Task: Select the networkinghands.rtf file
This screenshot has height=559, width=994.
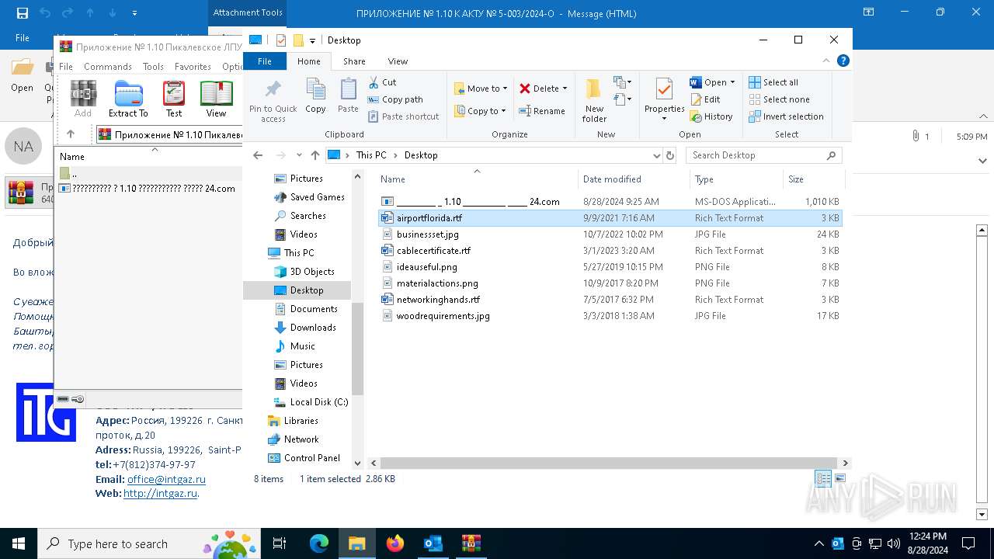Action: (438, 300)
